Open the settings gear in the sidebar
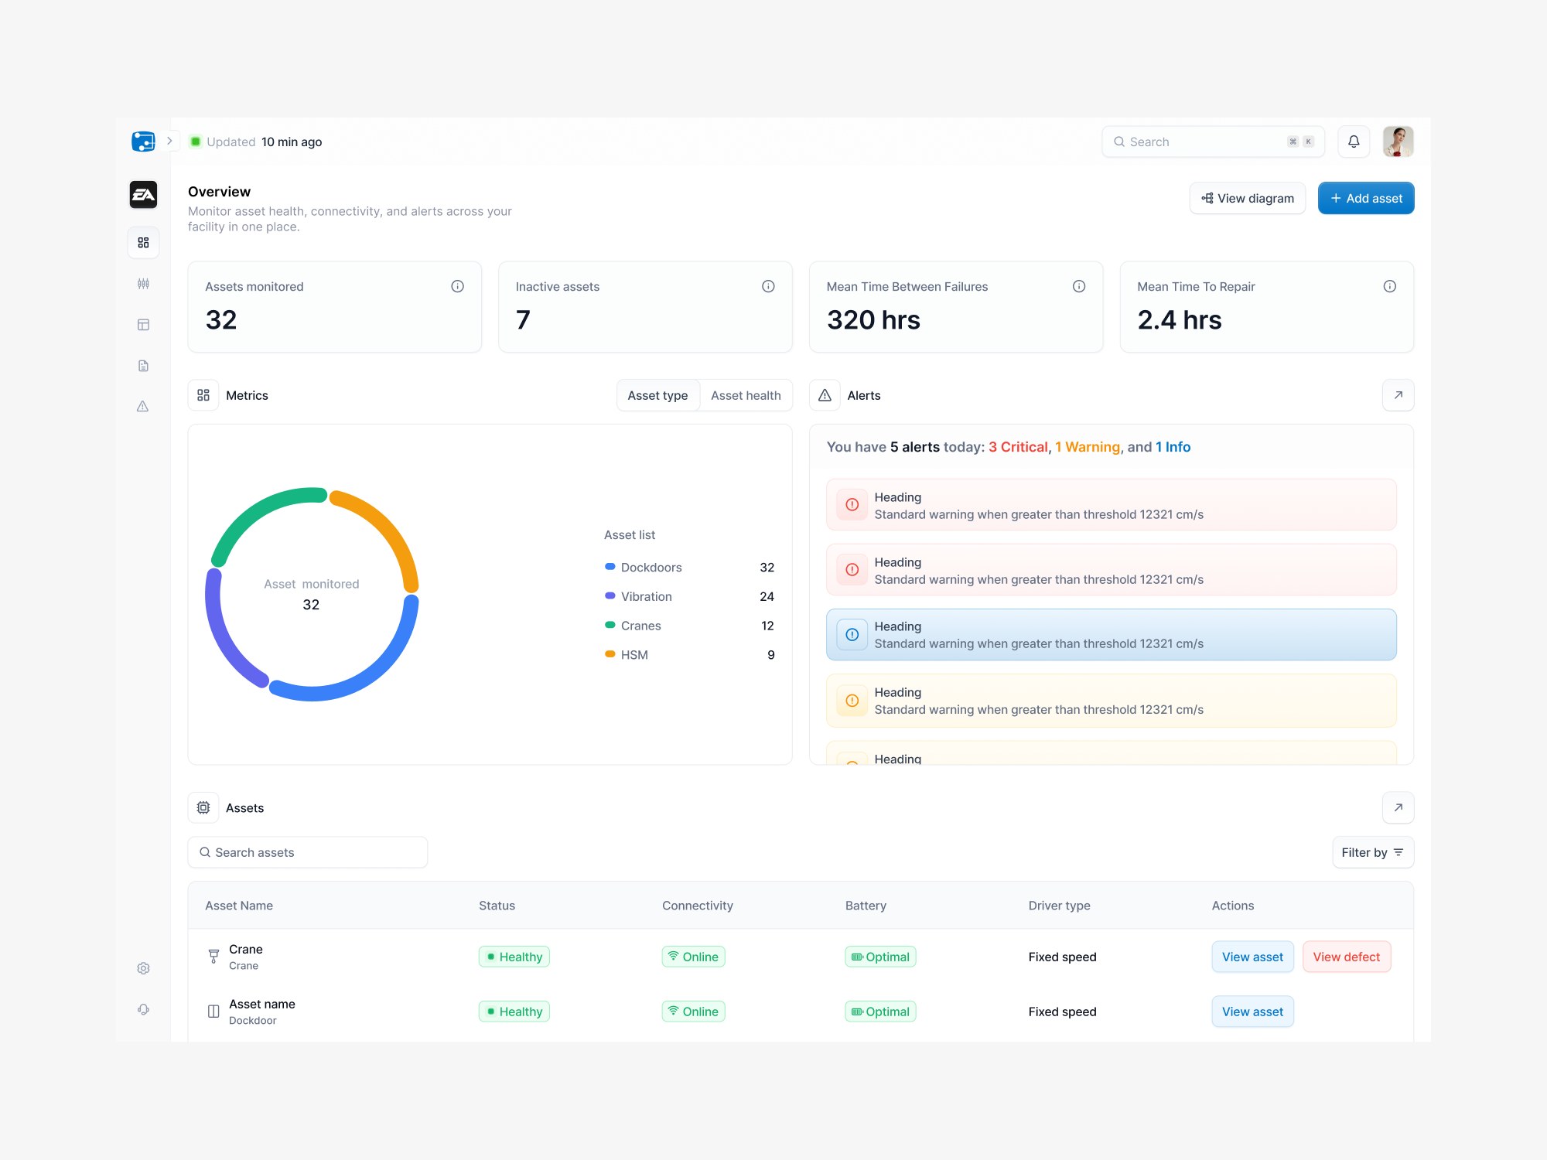This screenshot has height=1160, width=1547. 143,968
